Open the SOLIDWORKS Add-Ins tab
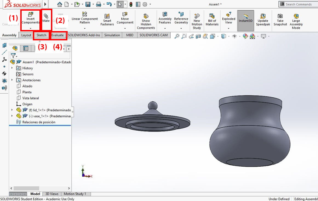The width and height of the screenshot is (318, 201). coord(84,35)
